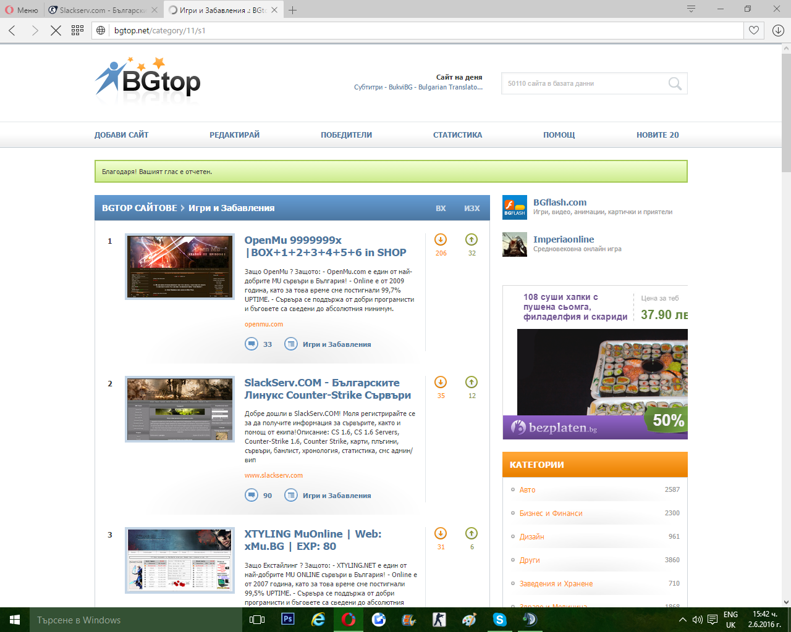The height and width of the screenshot is (632, 791).
Task: Click the outgoing arrow icon for OpenMu
Action: 472,239
